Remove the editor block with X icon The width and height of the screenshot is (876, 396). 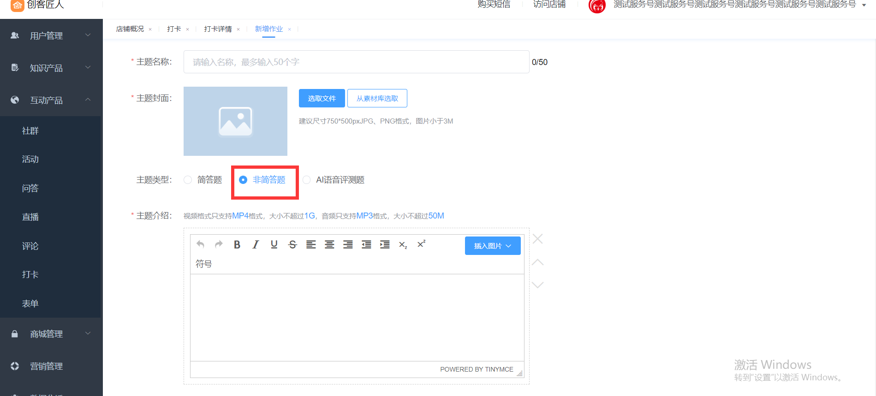pyautogui.click(x=538, y=239)
